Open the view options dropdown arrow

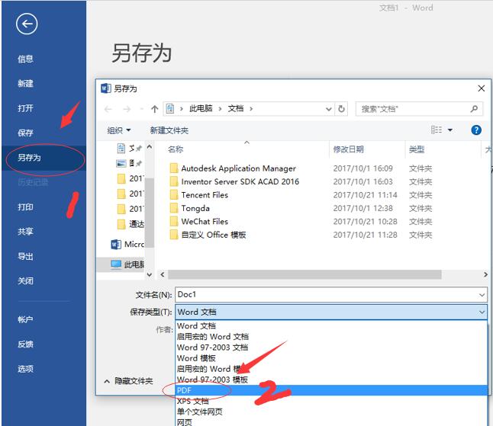click(x=450, y=130)
